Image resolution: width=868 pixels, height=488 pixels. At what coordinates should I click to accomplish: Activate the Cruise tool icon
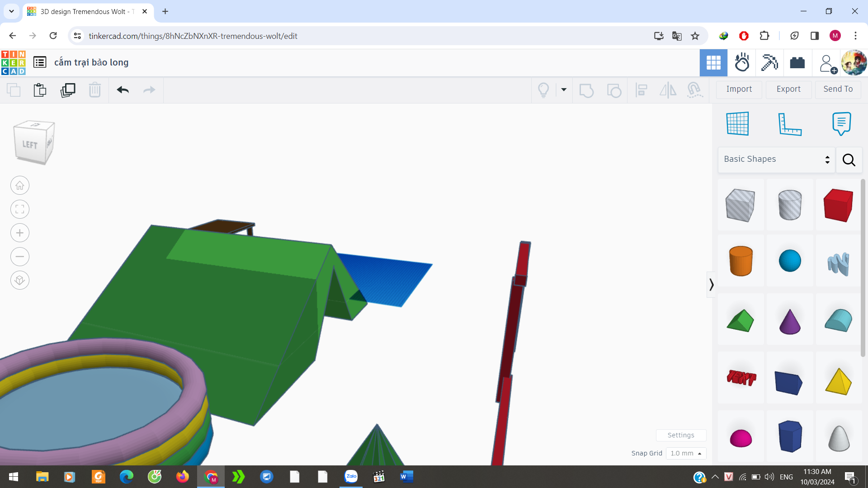click(x=695, y=90)
